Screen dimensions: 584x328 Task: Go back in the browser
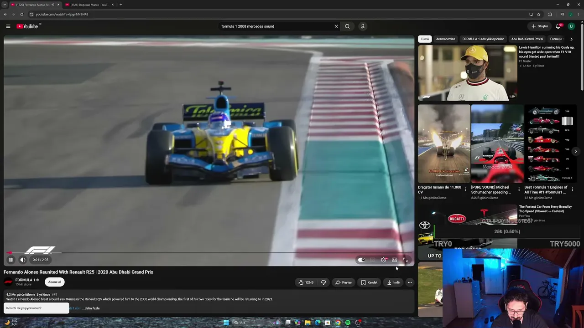pyautogui.click(x=5, y=14)
